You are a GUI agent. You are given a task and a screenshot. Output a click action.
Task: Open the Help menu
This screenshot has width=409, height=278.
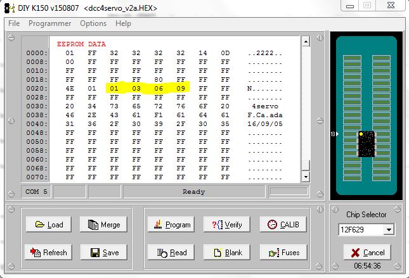coord(124,23)
